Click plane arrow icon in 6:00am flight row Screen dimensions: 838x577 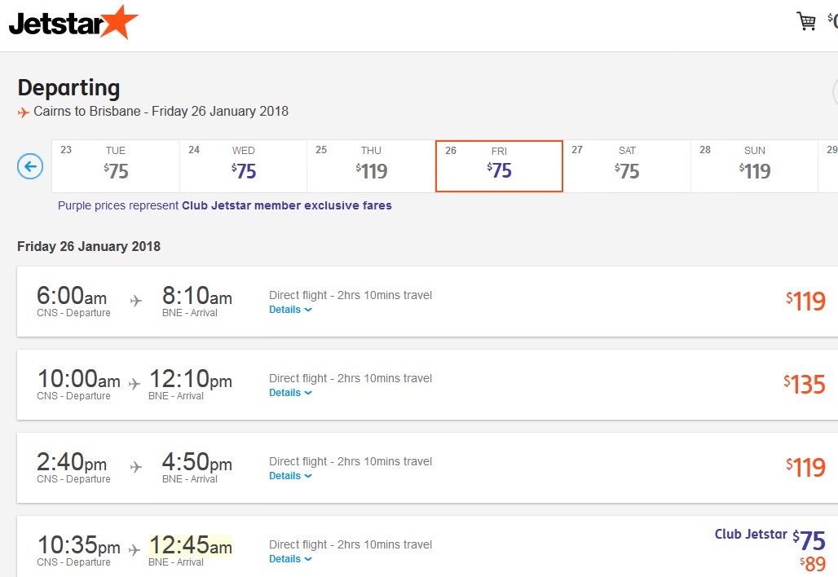click(136, 301)
